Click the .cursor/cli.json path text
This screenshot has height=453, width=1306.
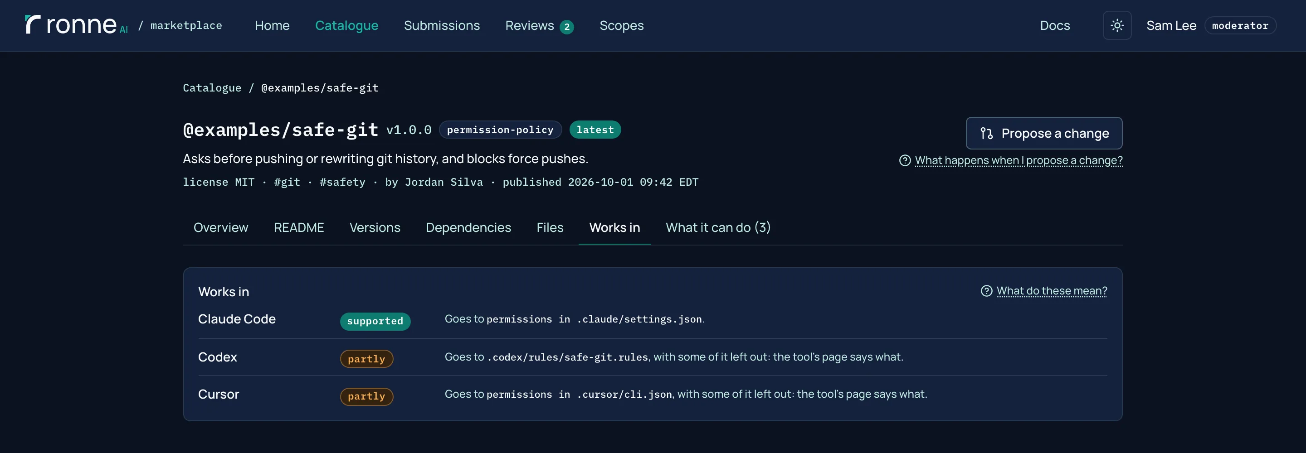(x=624, y=394)
